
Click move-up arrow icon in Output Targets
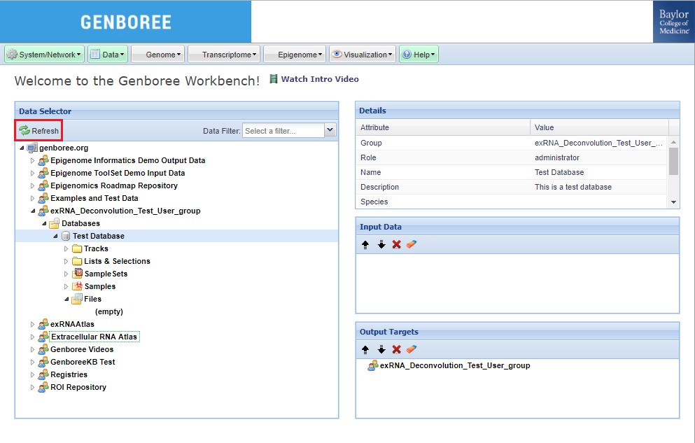pos(365,349)
